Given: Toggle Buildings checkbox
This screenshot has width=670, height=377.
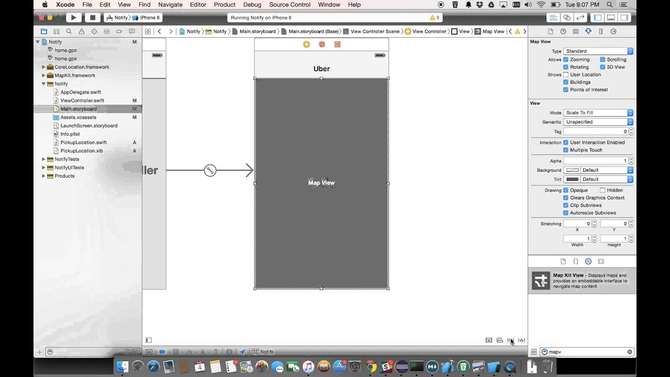Looking at the screenshot, I should (566, 82).
